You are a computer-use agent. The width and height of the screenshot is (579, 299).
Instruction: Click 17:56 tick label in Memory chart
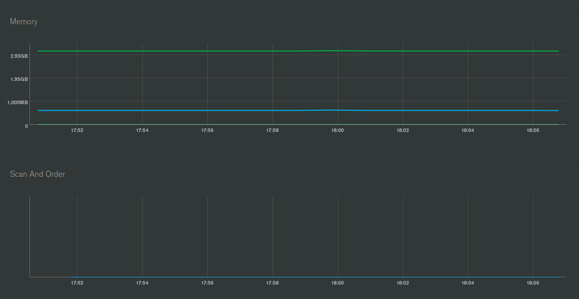pos(207,130)
